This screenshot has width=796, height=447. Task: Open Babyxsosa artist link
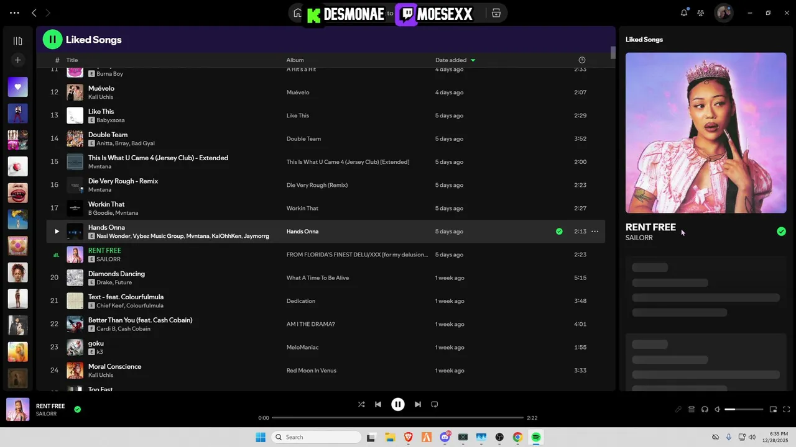coord(111,120)
